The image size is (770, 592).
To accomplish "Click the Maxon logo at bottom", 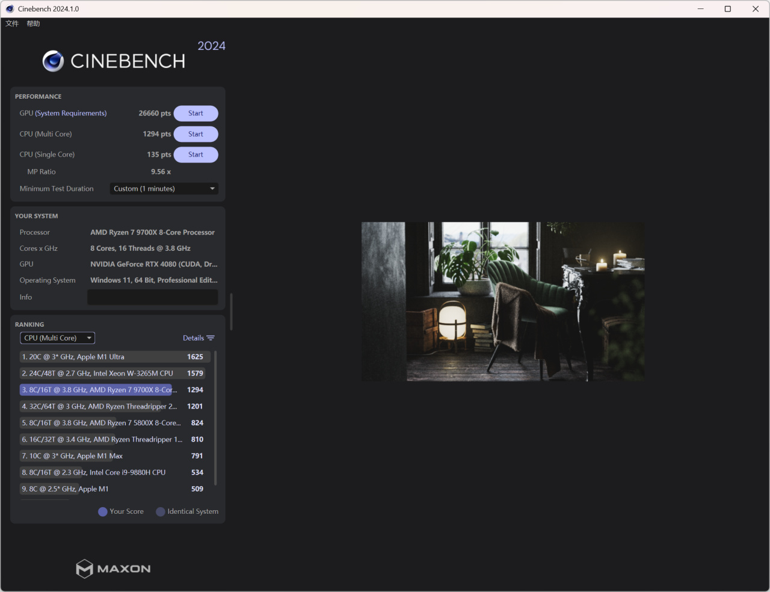I will point(113,569).
